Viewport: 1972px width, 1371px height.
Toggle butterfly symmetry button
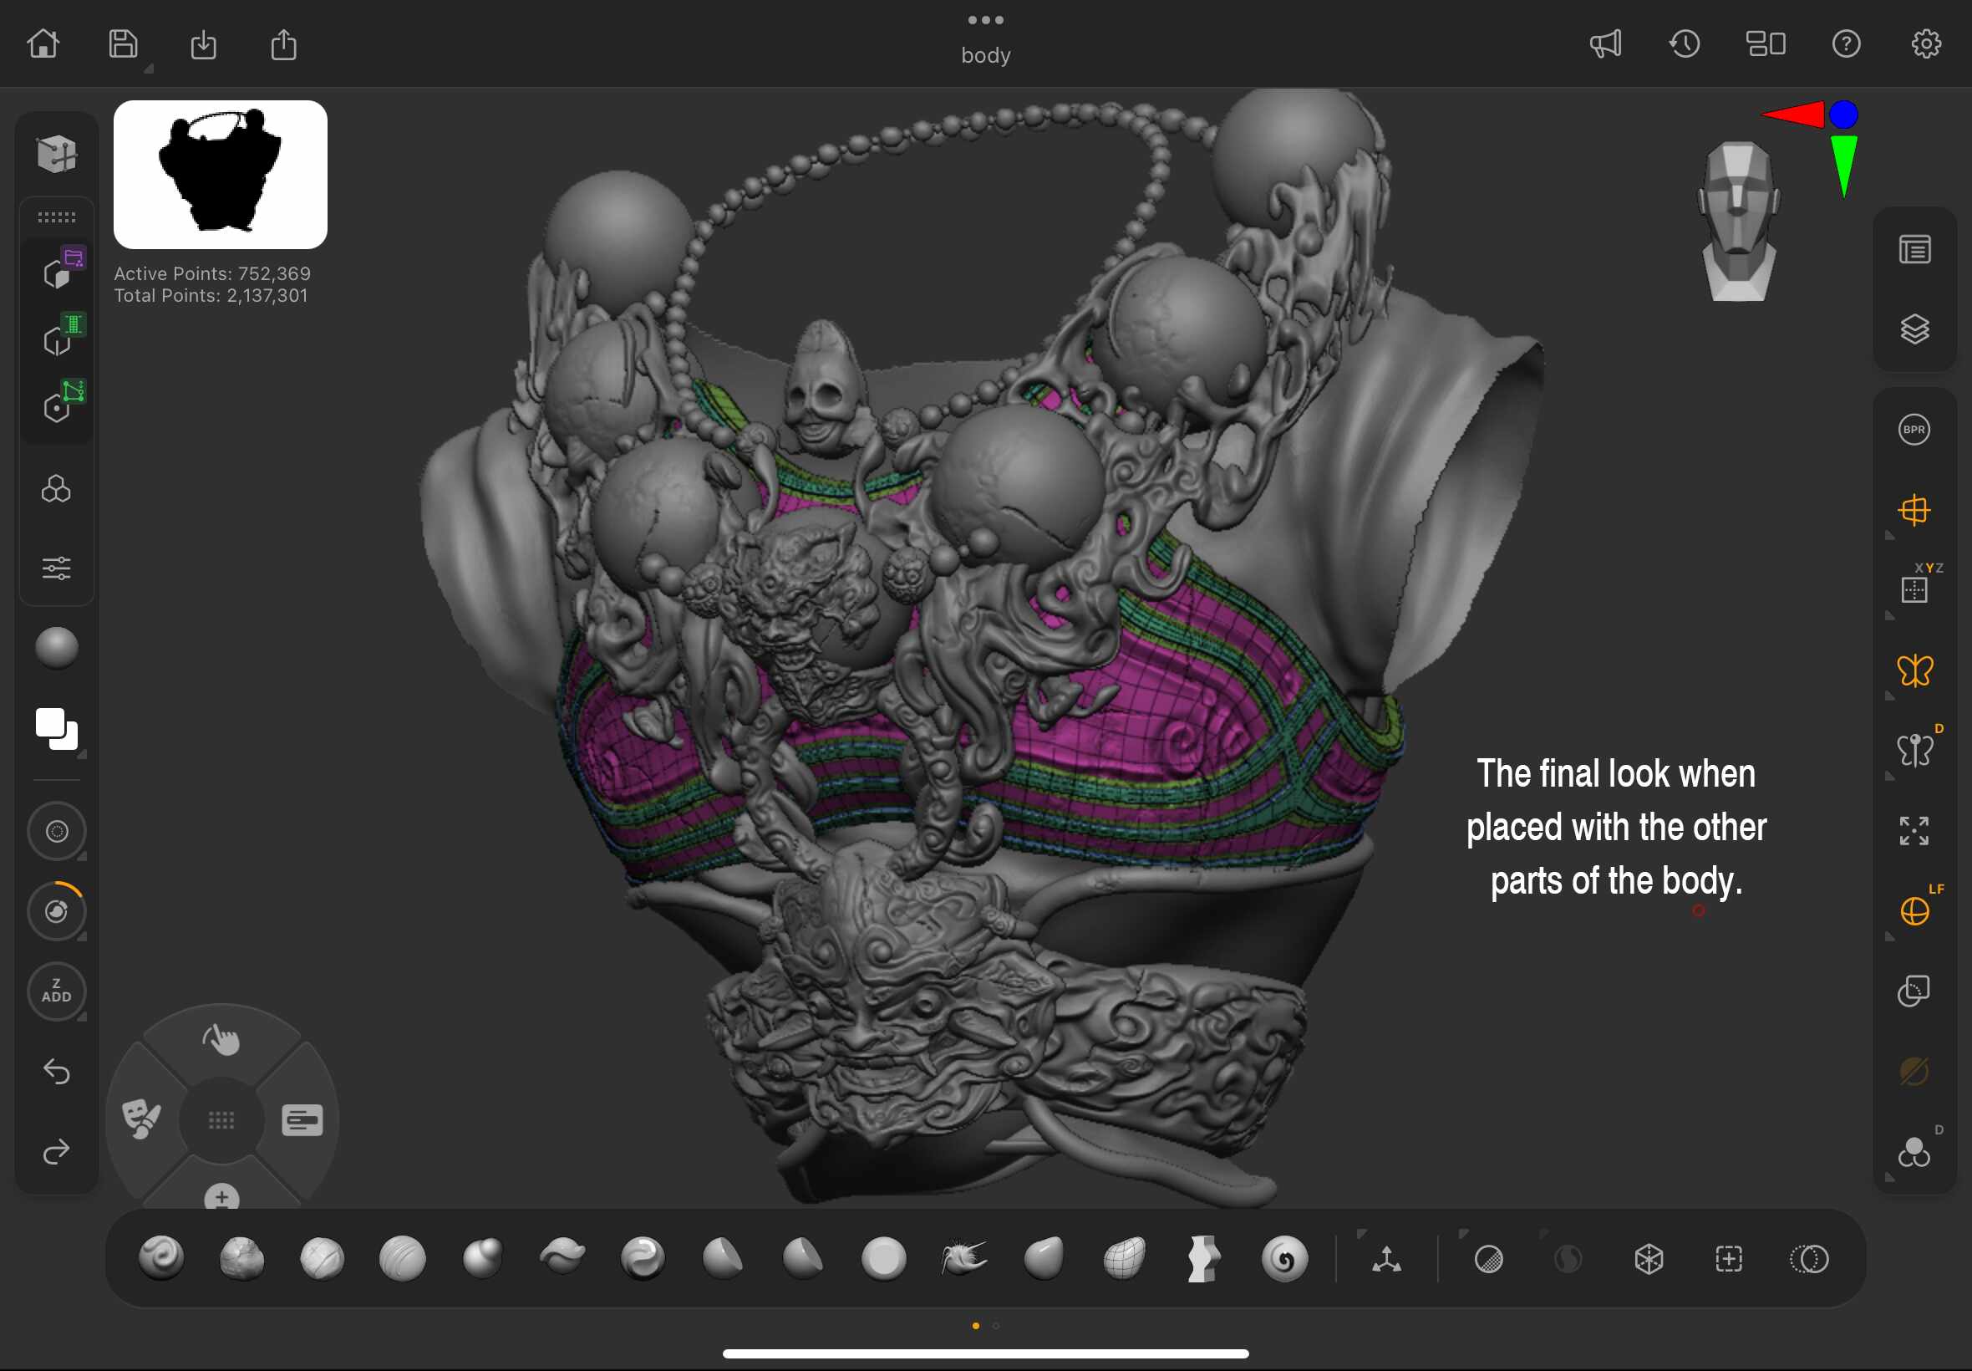point(1914,671)
